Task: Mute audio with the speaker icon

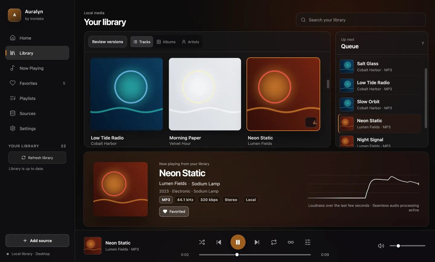Action: coord(381,246)
